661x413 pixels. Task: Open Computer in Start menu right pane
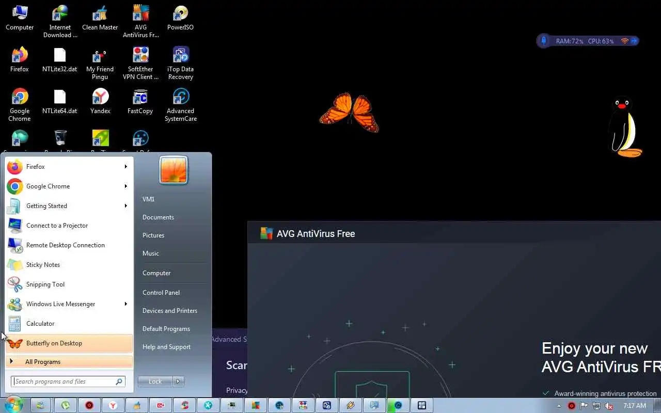(x=156, y=273)
